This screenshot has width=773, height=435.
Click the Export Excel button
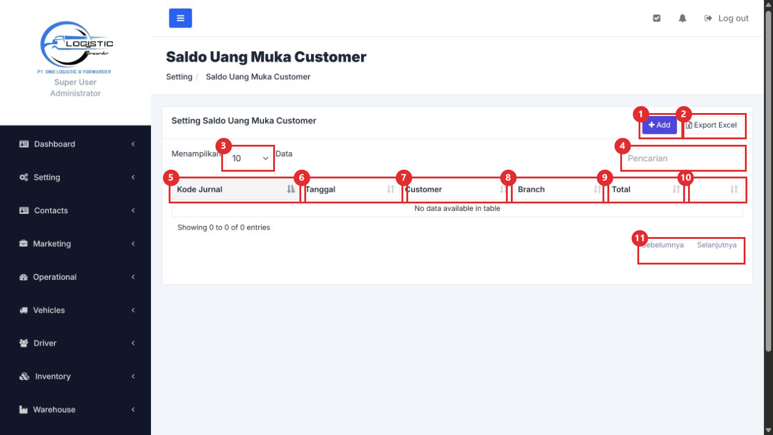click(711, 125)
